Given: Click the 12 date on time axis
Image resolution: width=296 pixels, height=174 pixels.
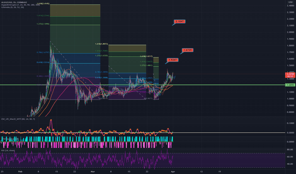Looking at the screenshot, I should pos(201,171).
